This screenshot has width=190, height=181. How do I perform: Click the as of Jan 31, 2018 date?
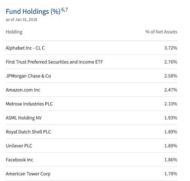[21, 20]
